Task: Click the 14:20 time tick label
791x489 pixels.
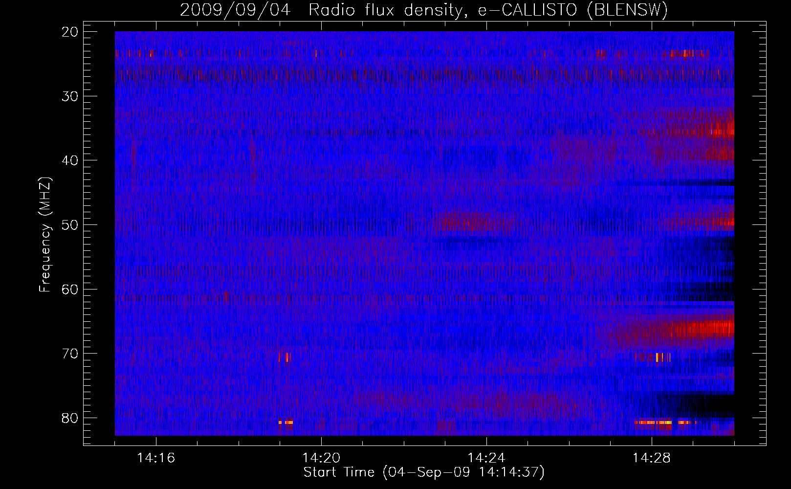Action: coord(321,458)
